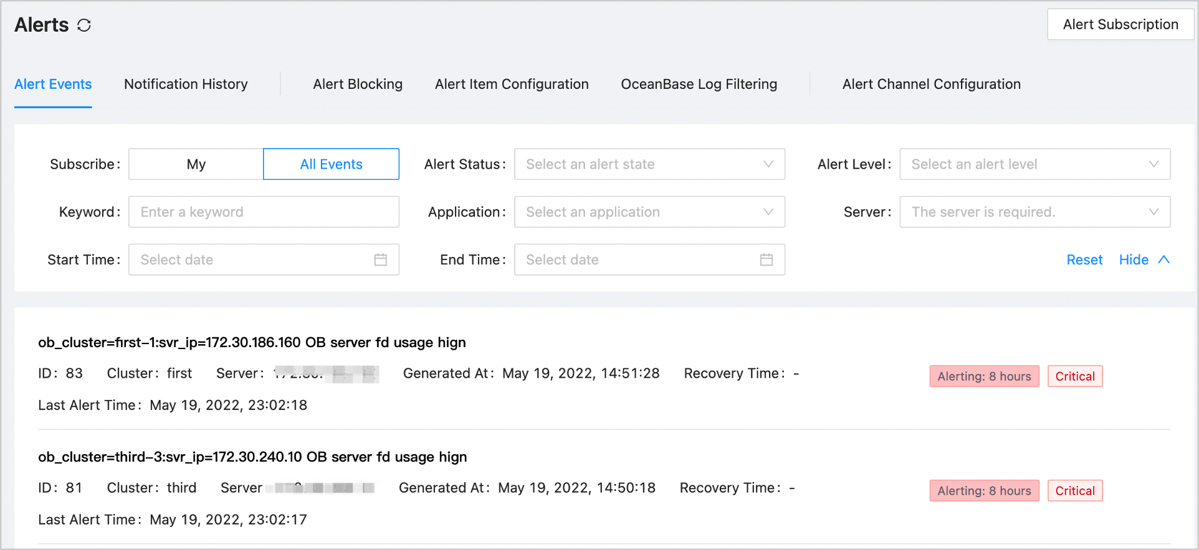Expand the Alert Status dropdown

649,164
